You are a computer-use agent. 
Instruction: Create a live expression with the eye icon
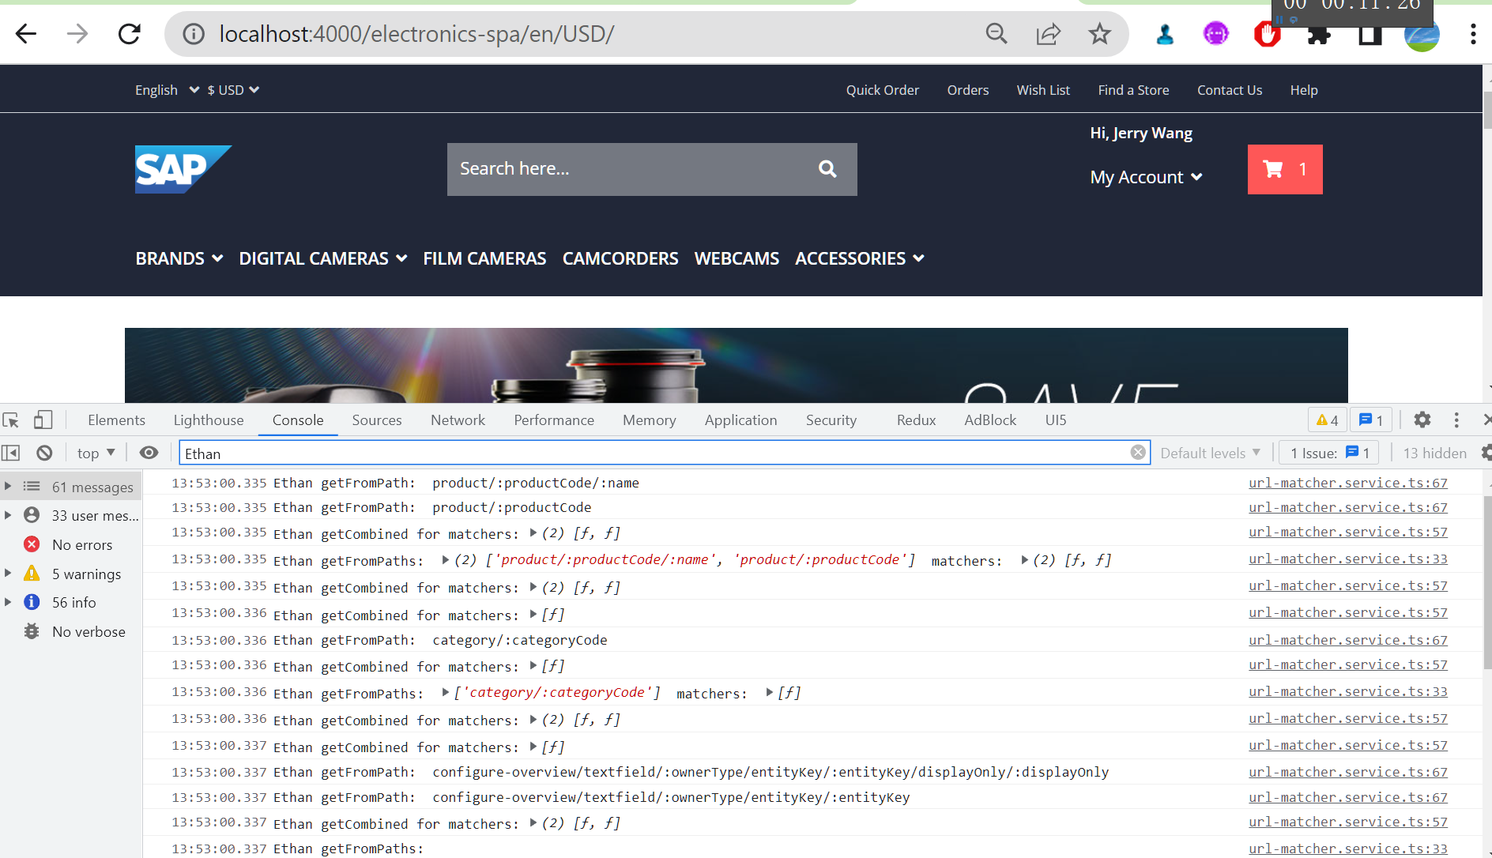click(149, 452)
